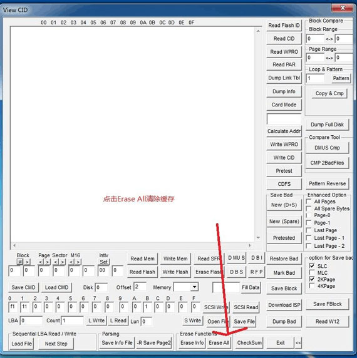Click the Offset input field
The height and width of the screenshot is (358, 357).
click(140, 287)
